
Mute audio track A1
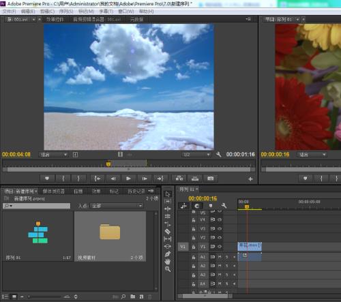click(220, 257)
